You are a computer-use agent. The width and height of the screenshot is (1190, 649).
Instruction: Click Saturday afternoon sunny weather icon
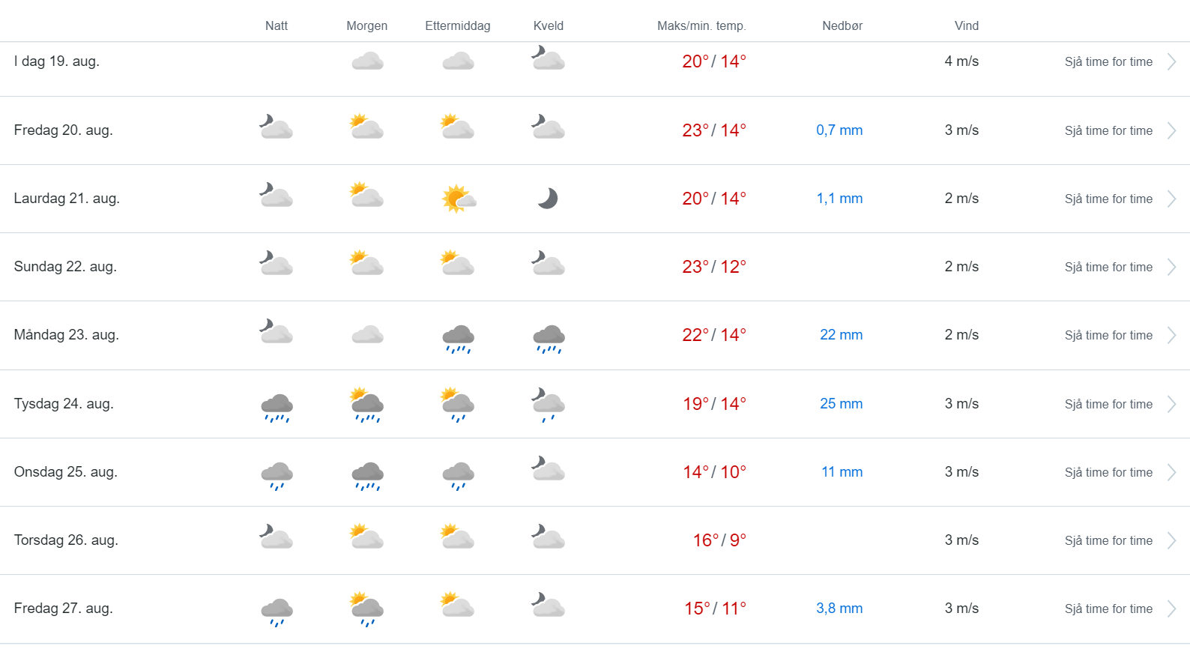[x=458, y=199]
